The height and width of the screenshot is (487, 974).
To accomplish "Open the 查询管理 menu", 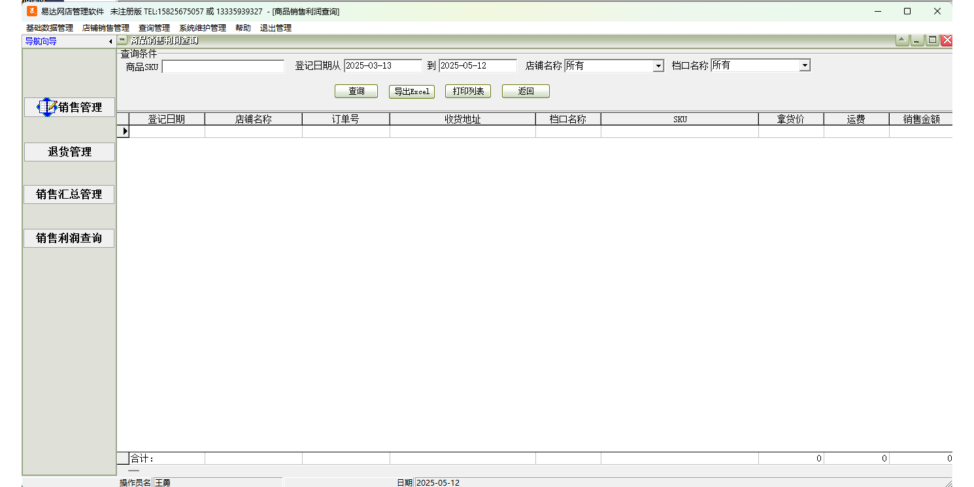I will [154, 28].
